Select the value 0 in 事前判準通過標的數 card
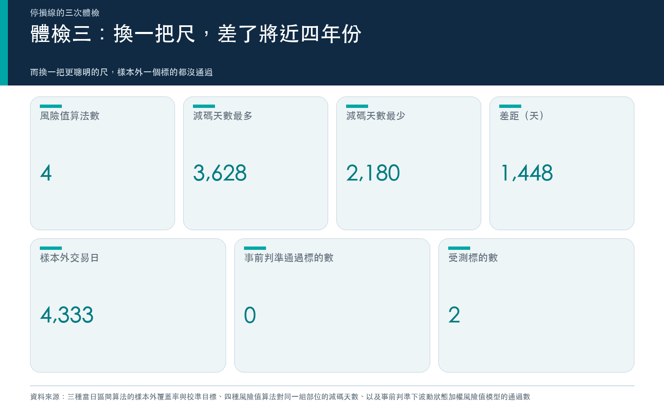Screen dimensions: 664x415 pos(250,315)
